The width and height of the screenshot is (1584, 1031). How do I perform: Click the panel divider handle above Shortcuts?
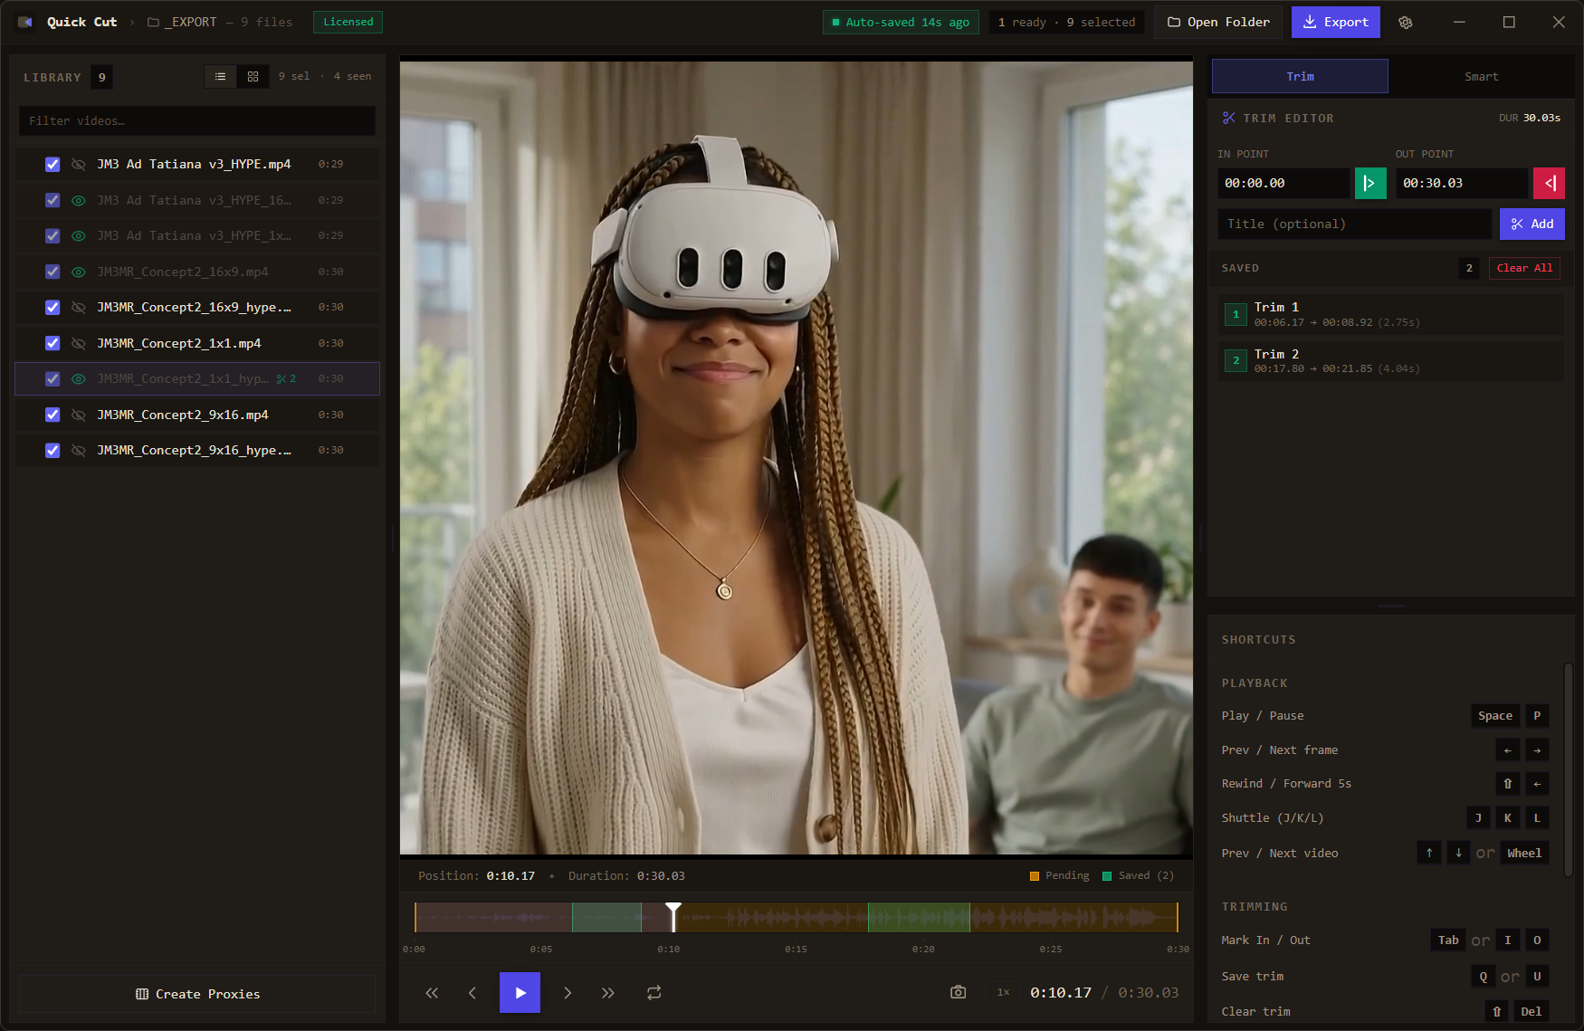click(x=1391, y=606)
